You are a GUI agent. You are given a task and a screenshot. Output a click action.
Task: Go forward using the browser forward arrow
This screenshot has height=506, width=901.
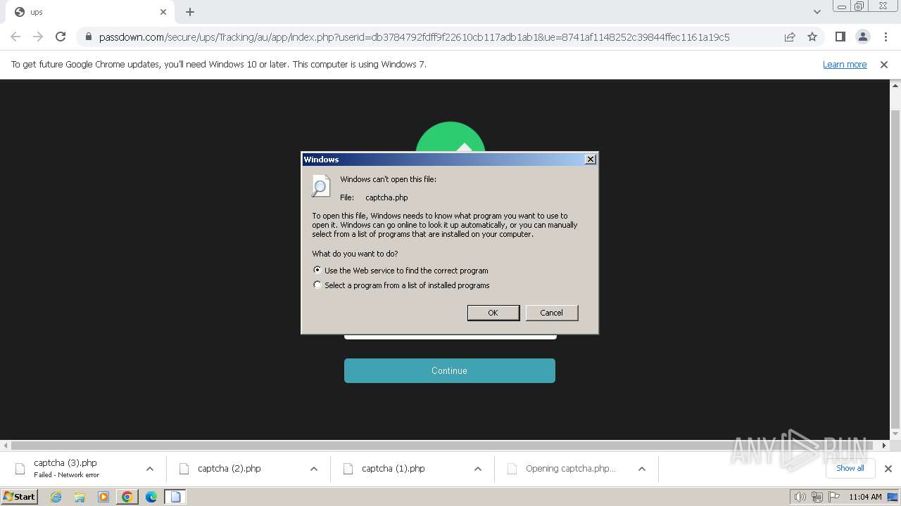[x=38, y=37]
